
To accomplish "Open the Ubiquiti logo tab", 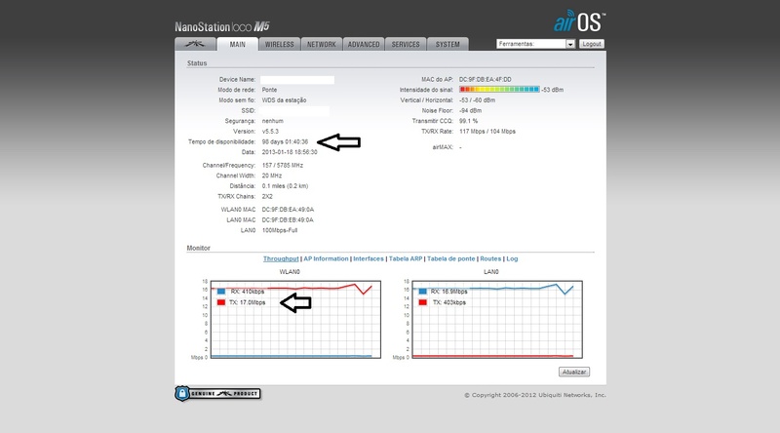I will [x=195, y=44].
